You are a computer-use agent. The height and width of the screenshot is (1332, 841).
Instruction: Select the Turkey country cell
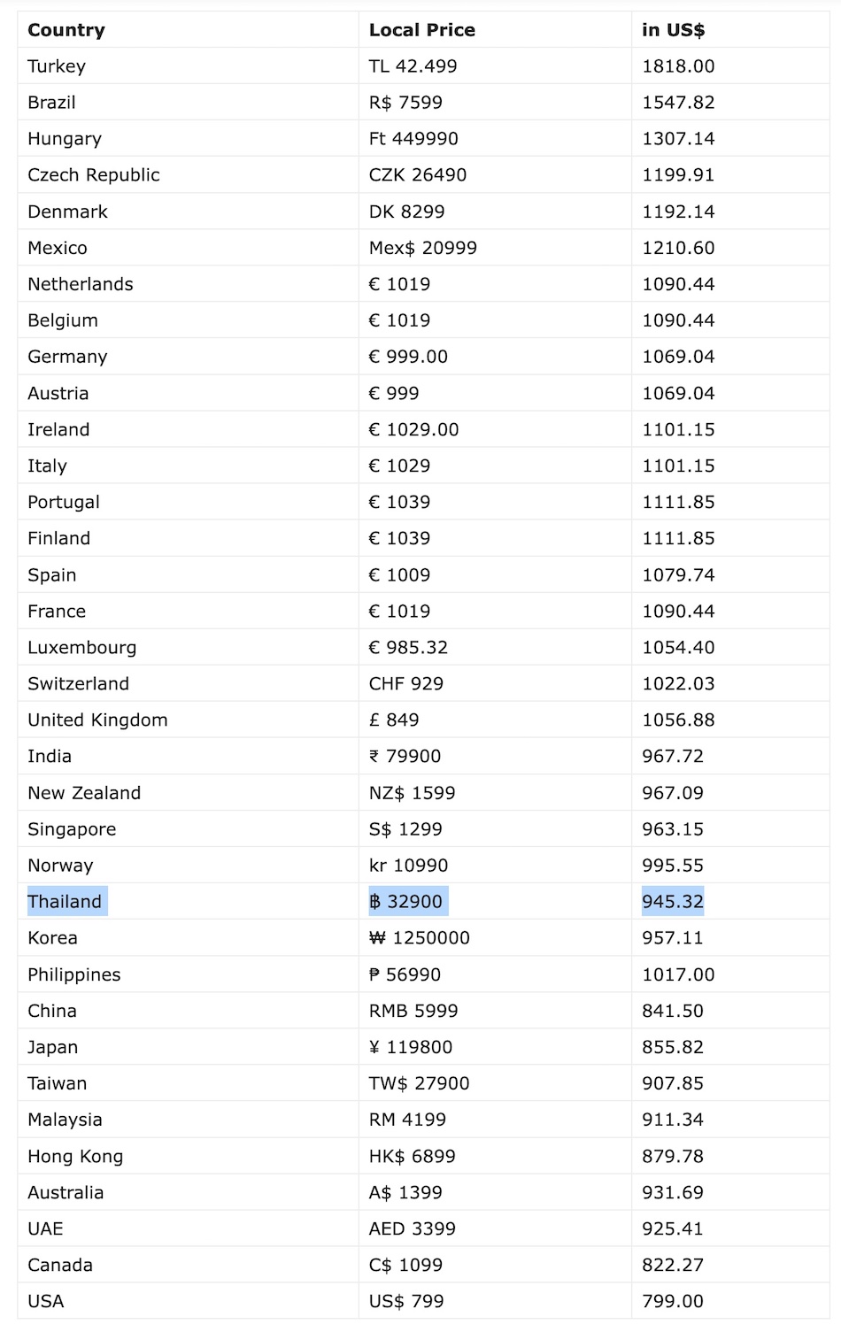pos(57,66)
